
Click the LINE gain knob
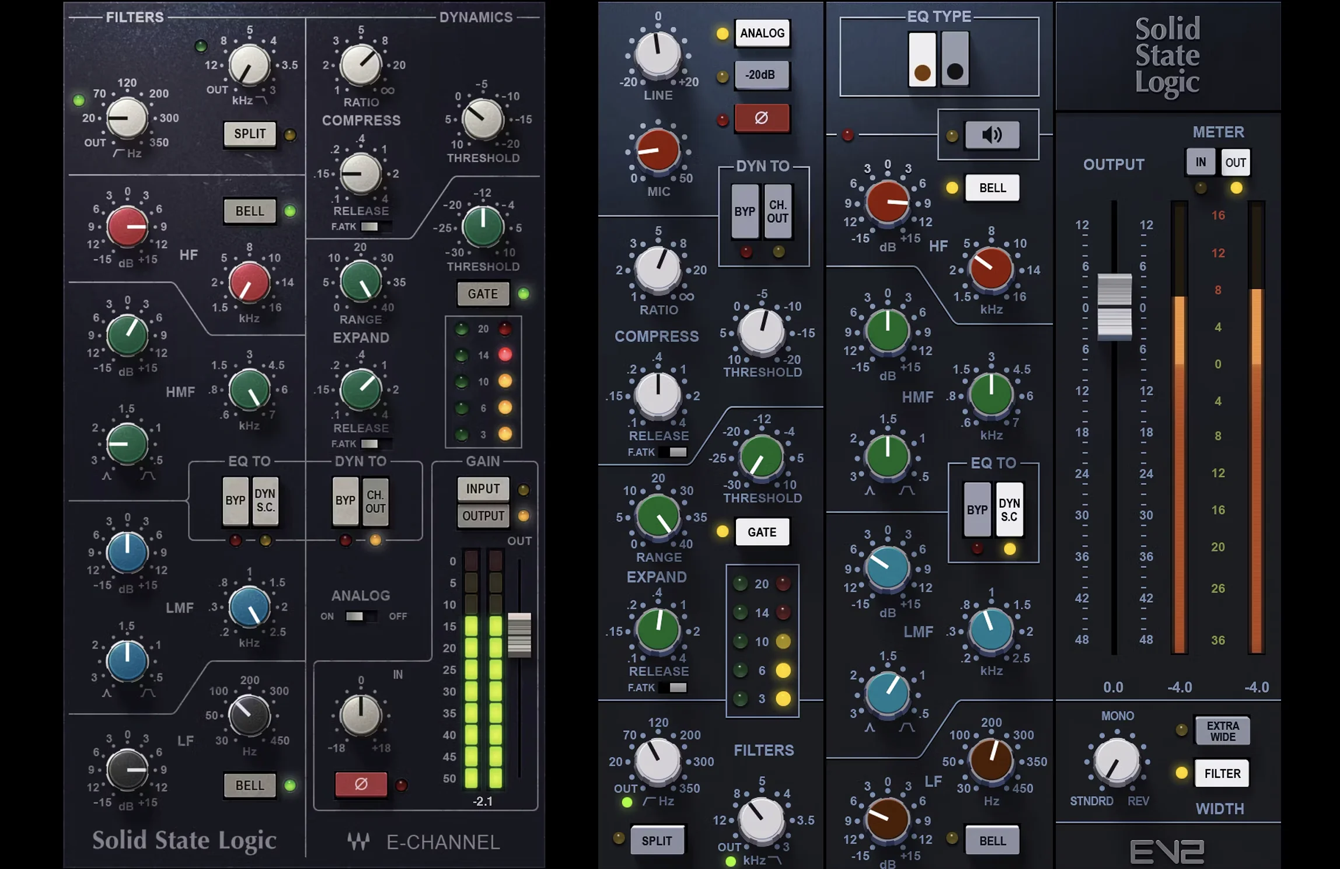tap(658, 54)
